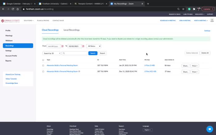
Task: Click the user profile avatar icon
Action: (212, 21)
